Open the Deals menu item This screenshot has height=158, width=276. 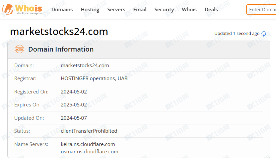(x=211, y=10)
